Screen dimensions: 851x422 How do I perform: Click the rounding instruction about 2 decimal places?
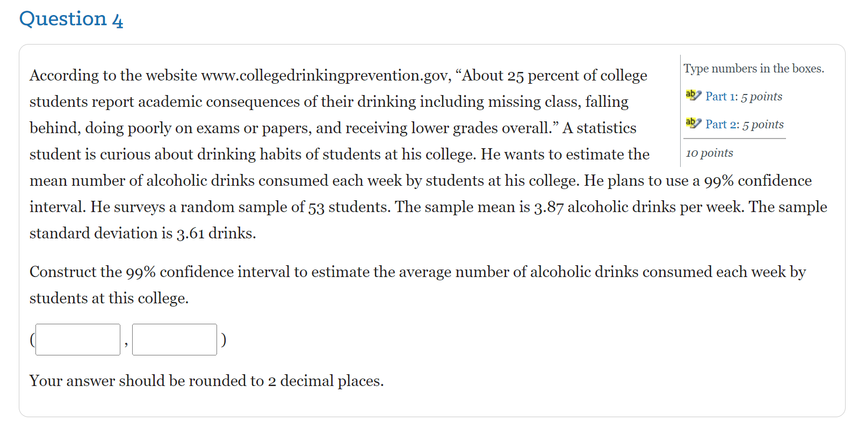tap(206, 381)
